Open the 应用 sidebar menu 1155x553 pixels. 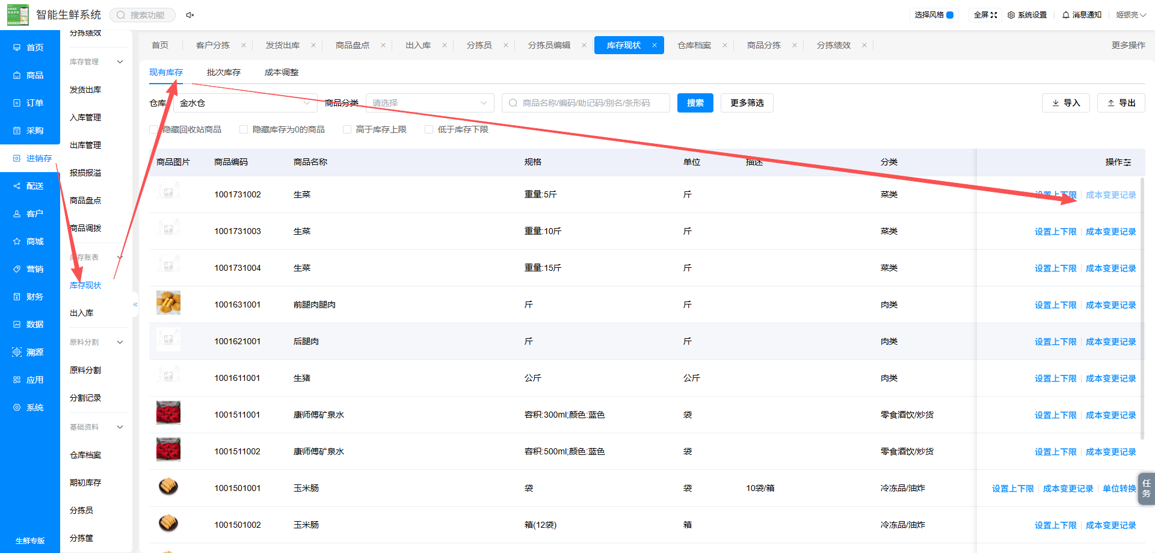(x=29, y=380)
